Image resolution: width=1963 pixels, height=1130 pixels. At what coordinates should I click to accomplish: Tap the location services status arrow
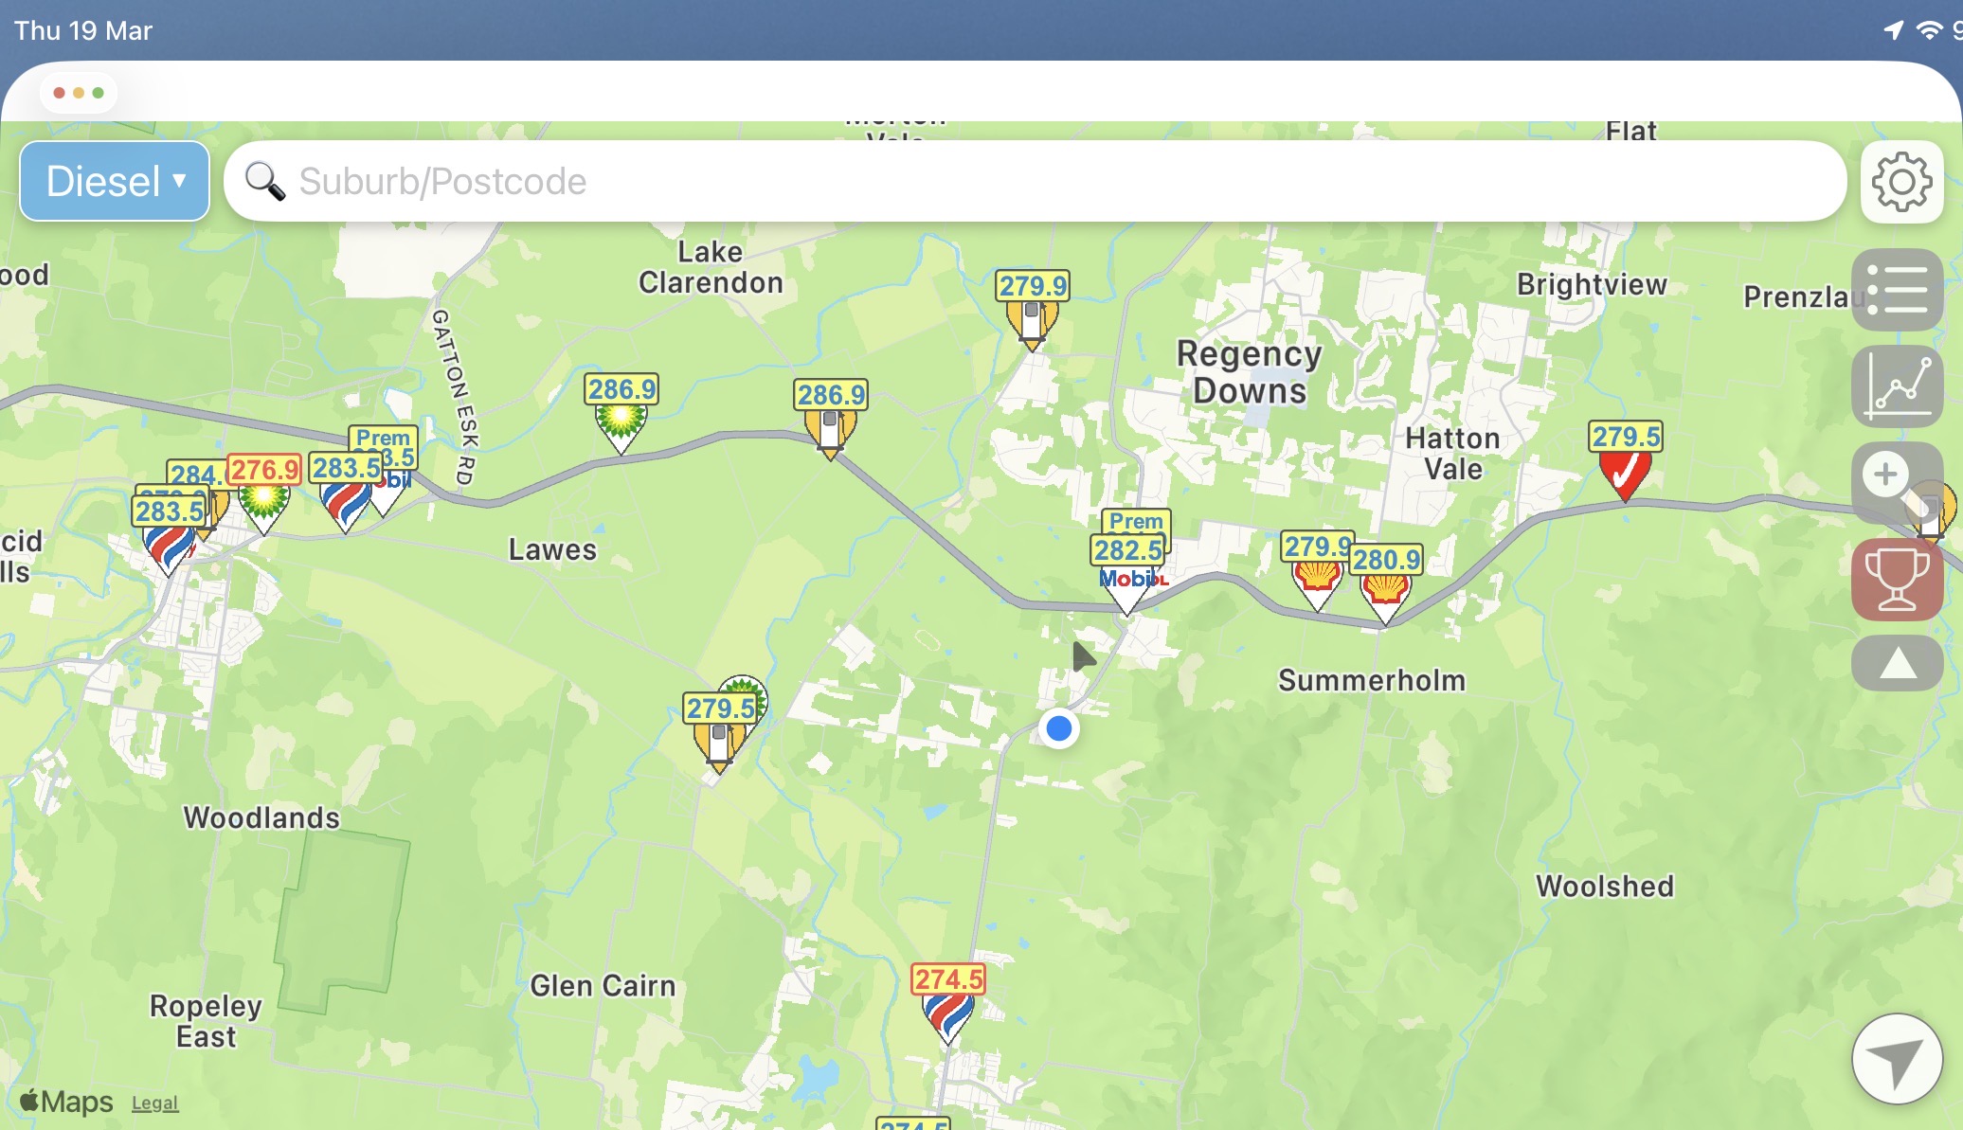point(1894,30)
